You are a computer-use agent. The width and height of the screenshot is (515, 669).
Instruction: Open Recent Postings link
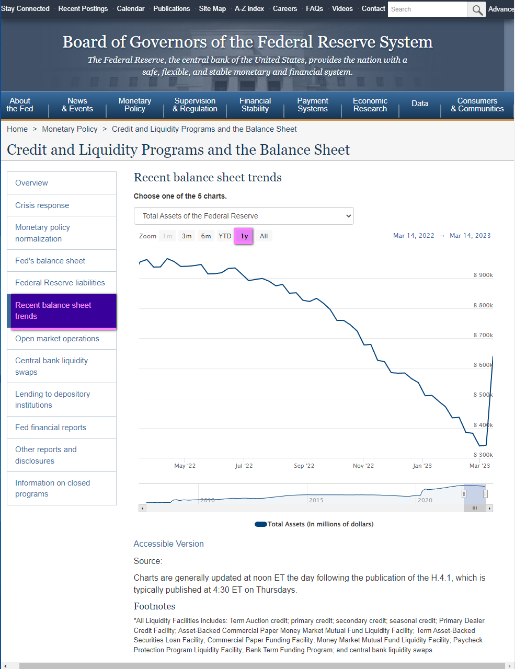coord(83,9)
